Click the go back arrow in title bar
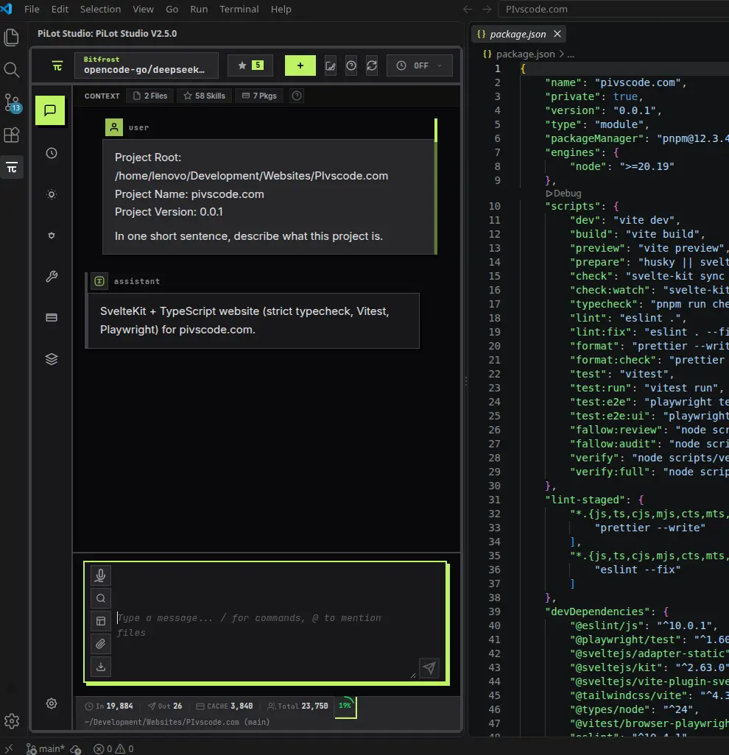Screen dimensions: 729x755 [468, 9]
